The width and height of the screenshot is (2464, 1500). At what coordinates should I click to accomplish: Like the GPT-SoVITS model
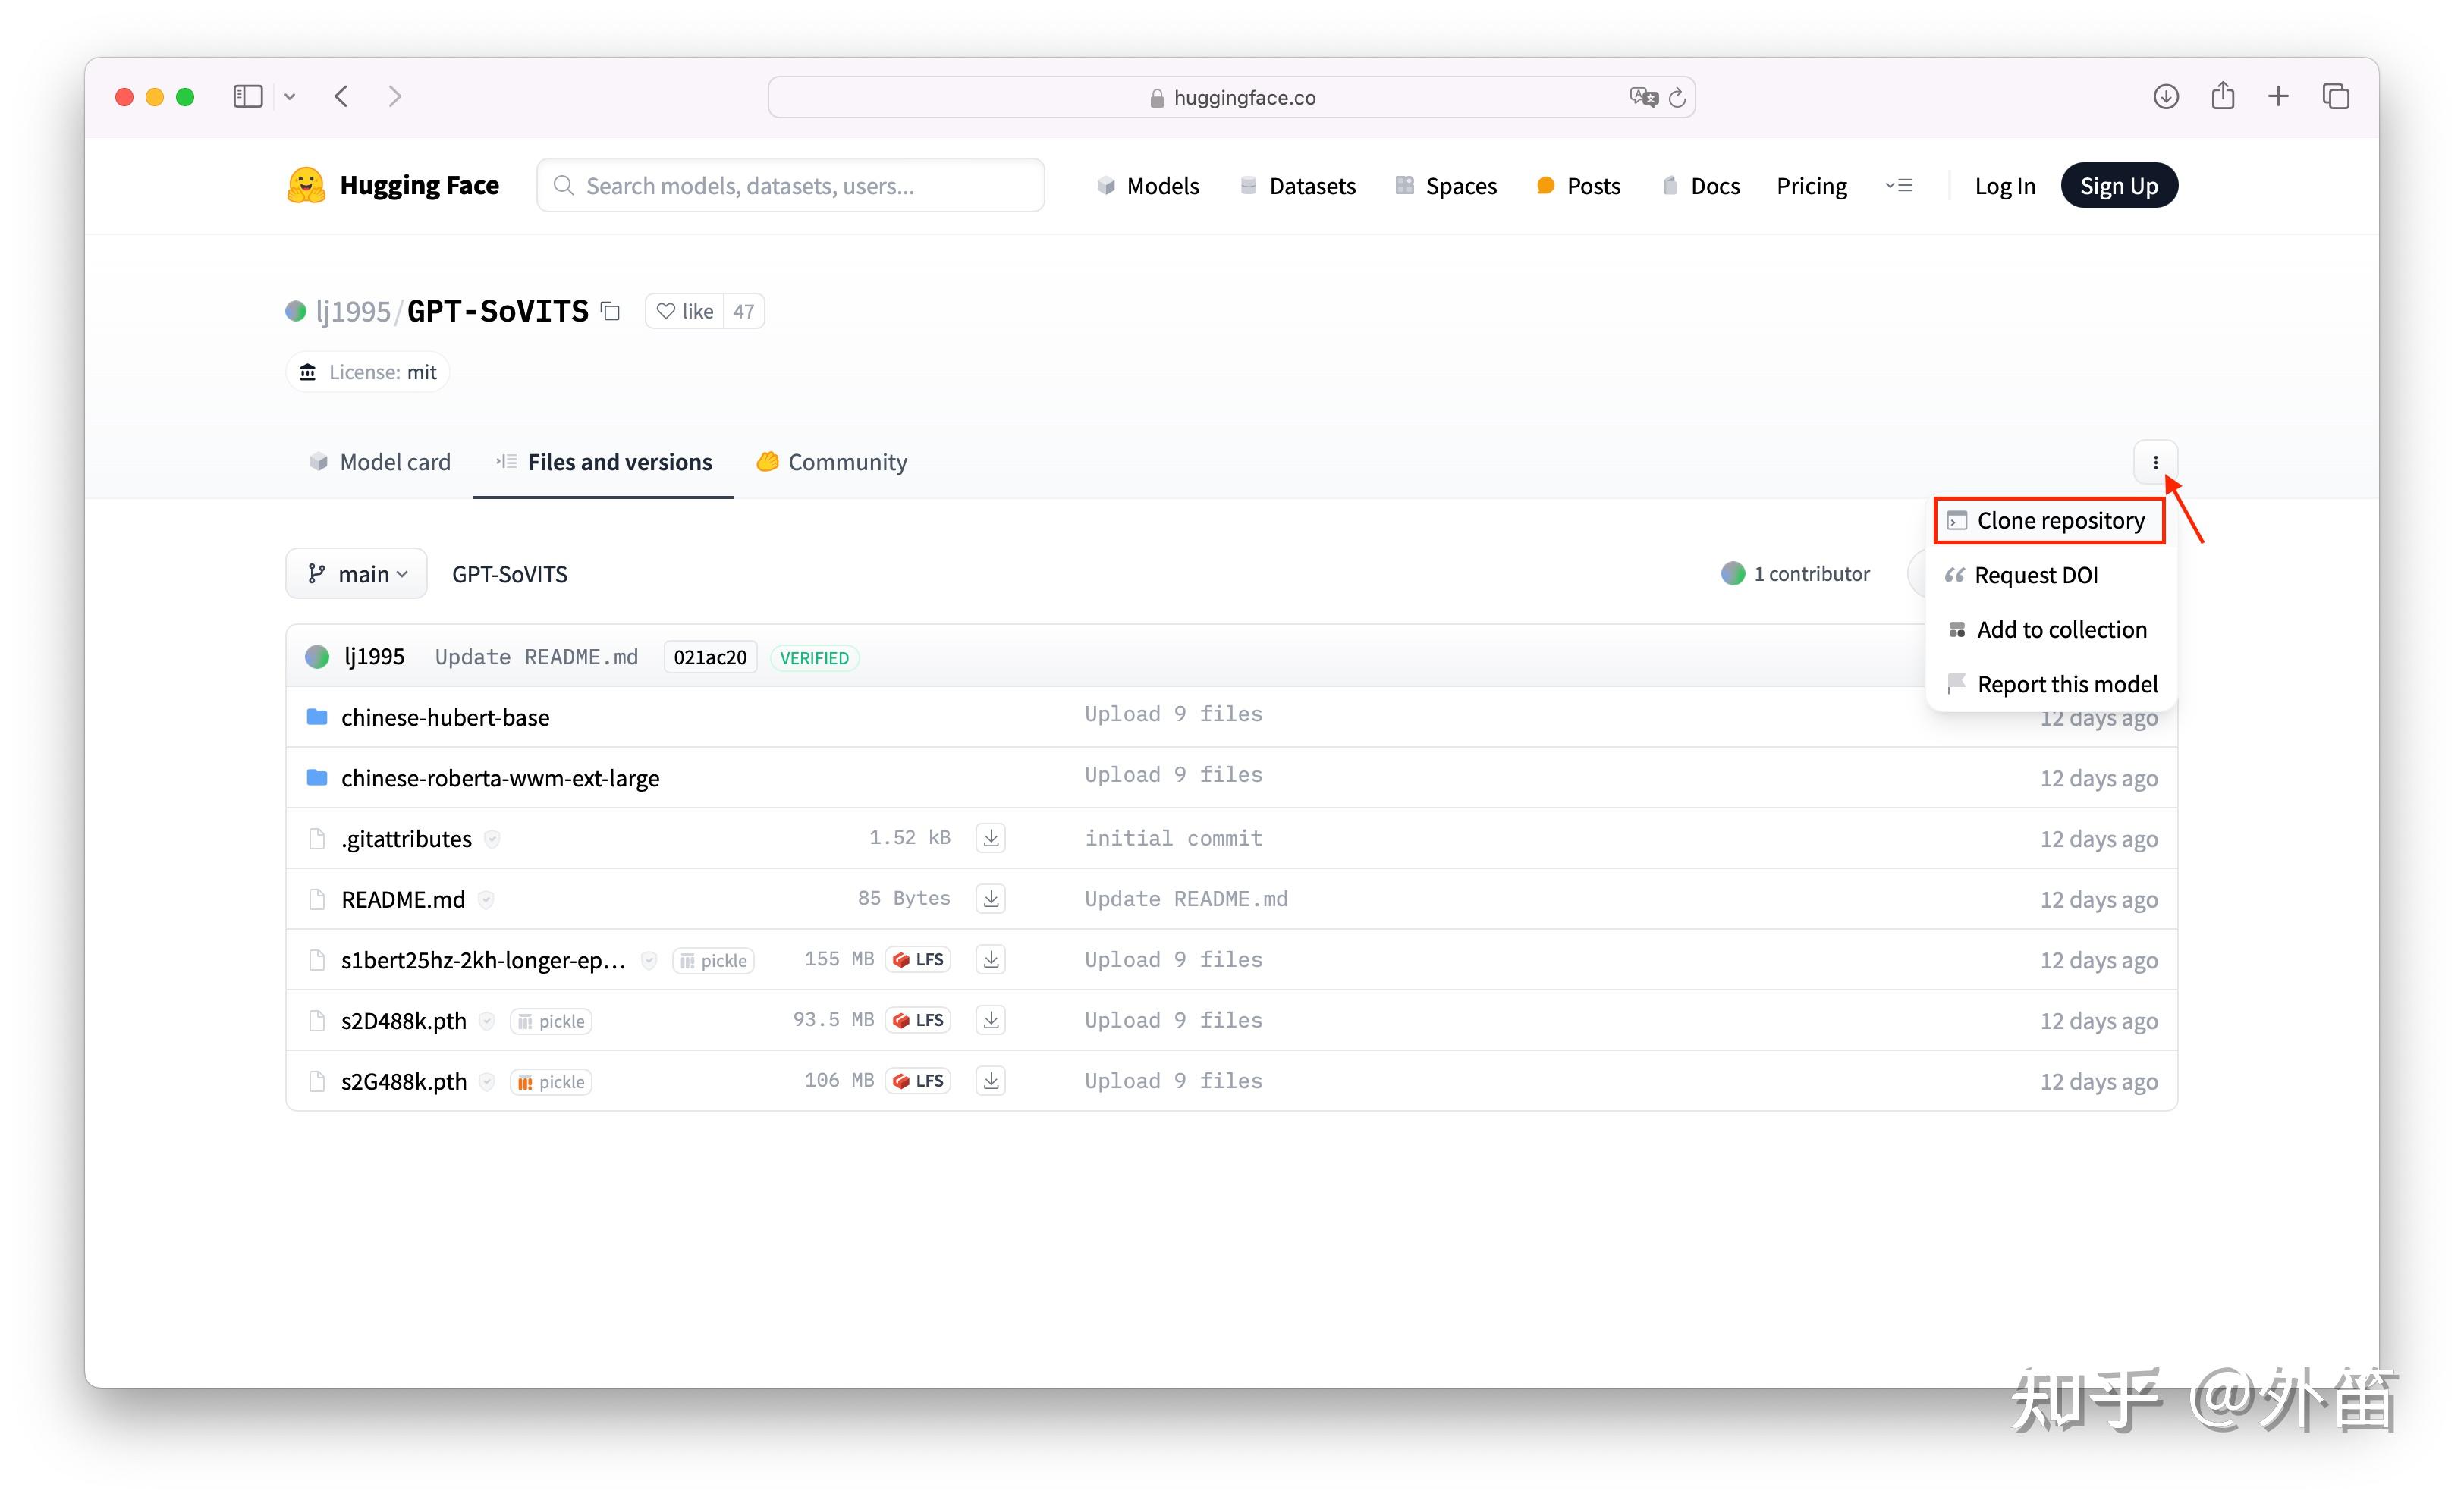coord(685,312)
